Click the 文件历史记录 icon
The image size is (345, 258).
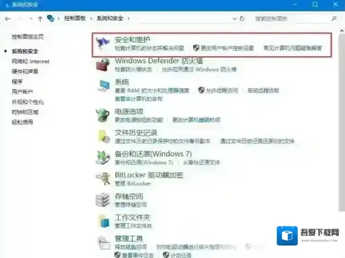point(104,136)
